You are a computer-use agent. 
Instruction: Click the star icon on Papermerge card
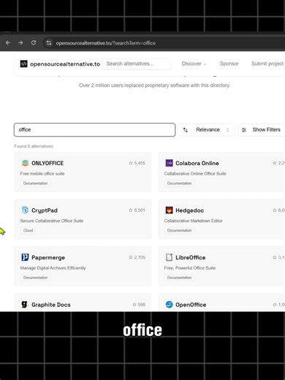click(x=131, y=257)
